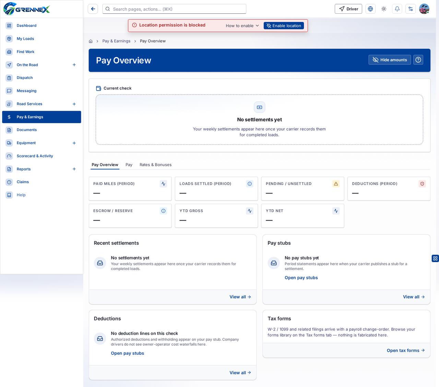The width and height of the screenshot is (439, 387).
Task: Click the Pending / Unsettled warning icon
Action: tap(336, 184)
